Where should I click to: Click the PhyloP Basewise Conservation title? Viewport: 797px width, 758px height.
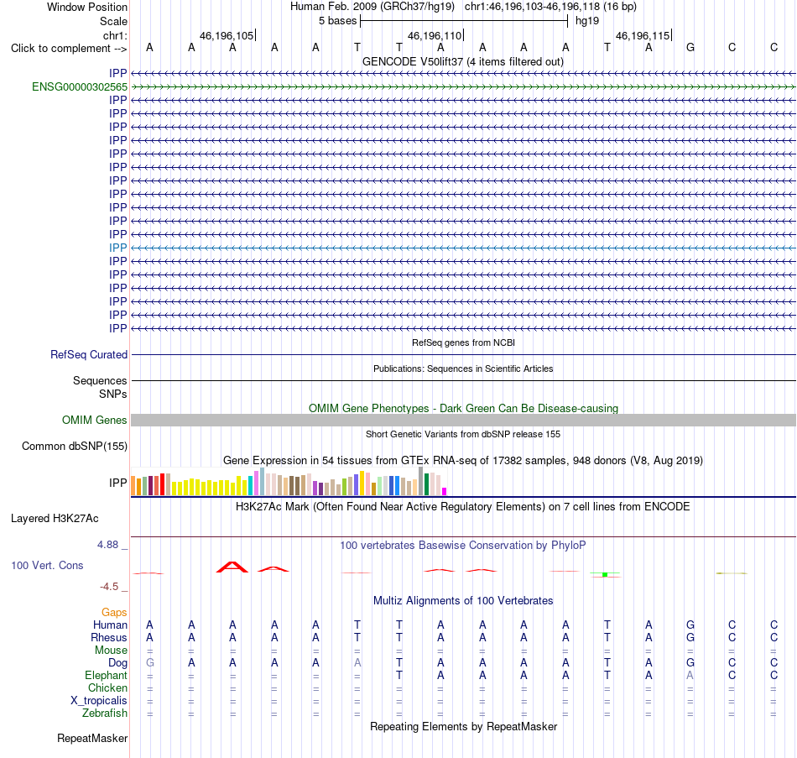click(463, 546)
